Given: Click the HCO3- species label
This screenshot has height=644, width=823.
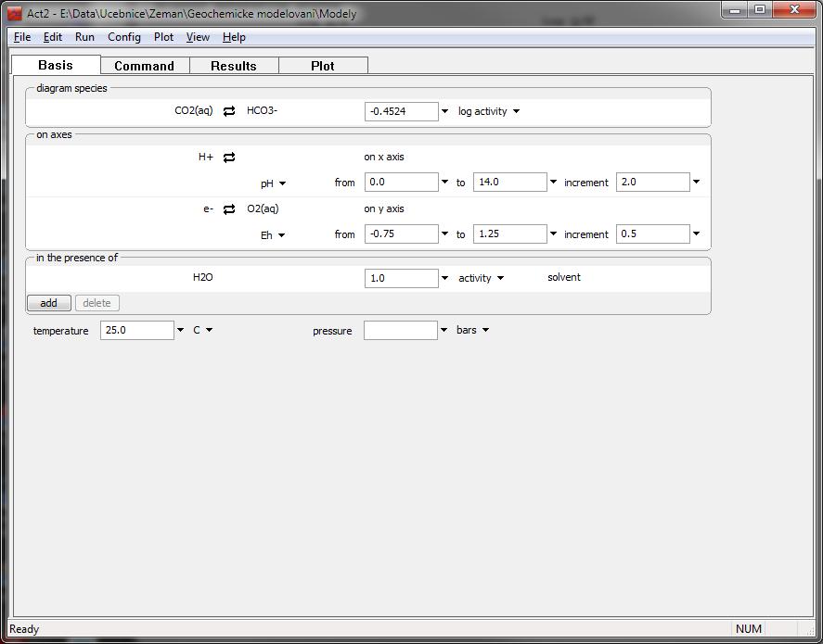Looking at the screenshot, I should (262, 111).
